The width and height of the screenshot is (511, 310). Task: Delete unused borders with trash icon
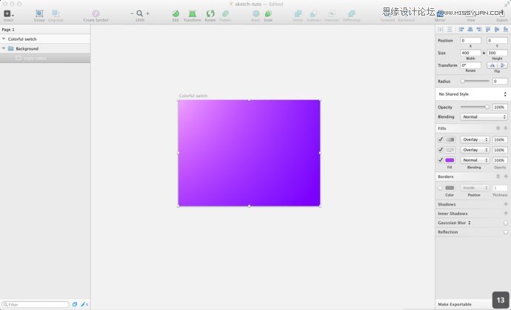click(498, 177)
